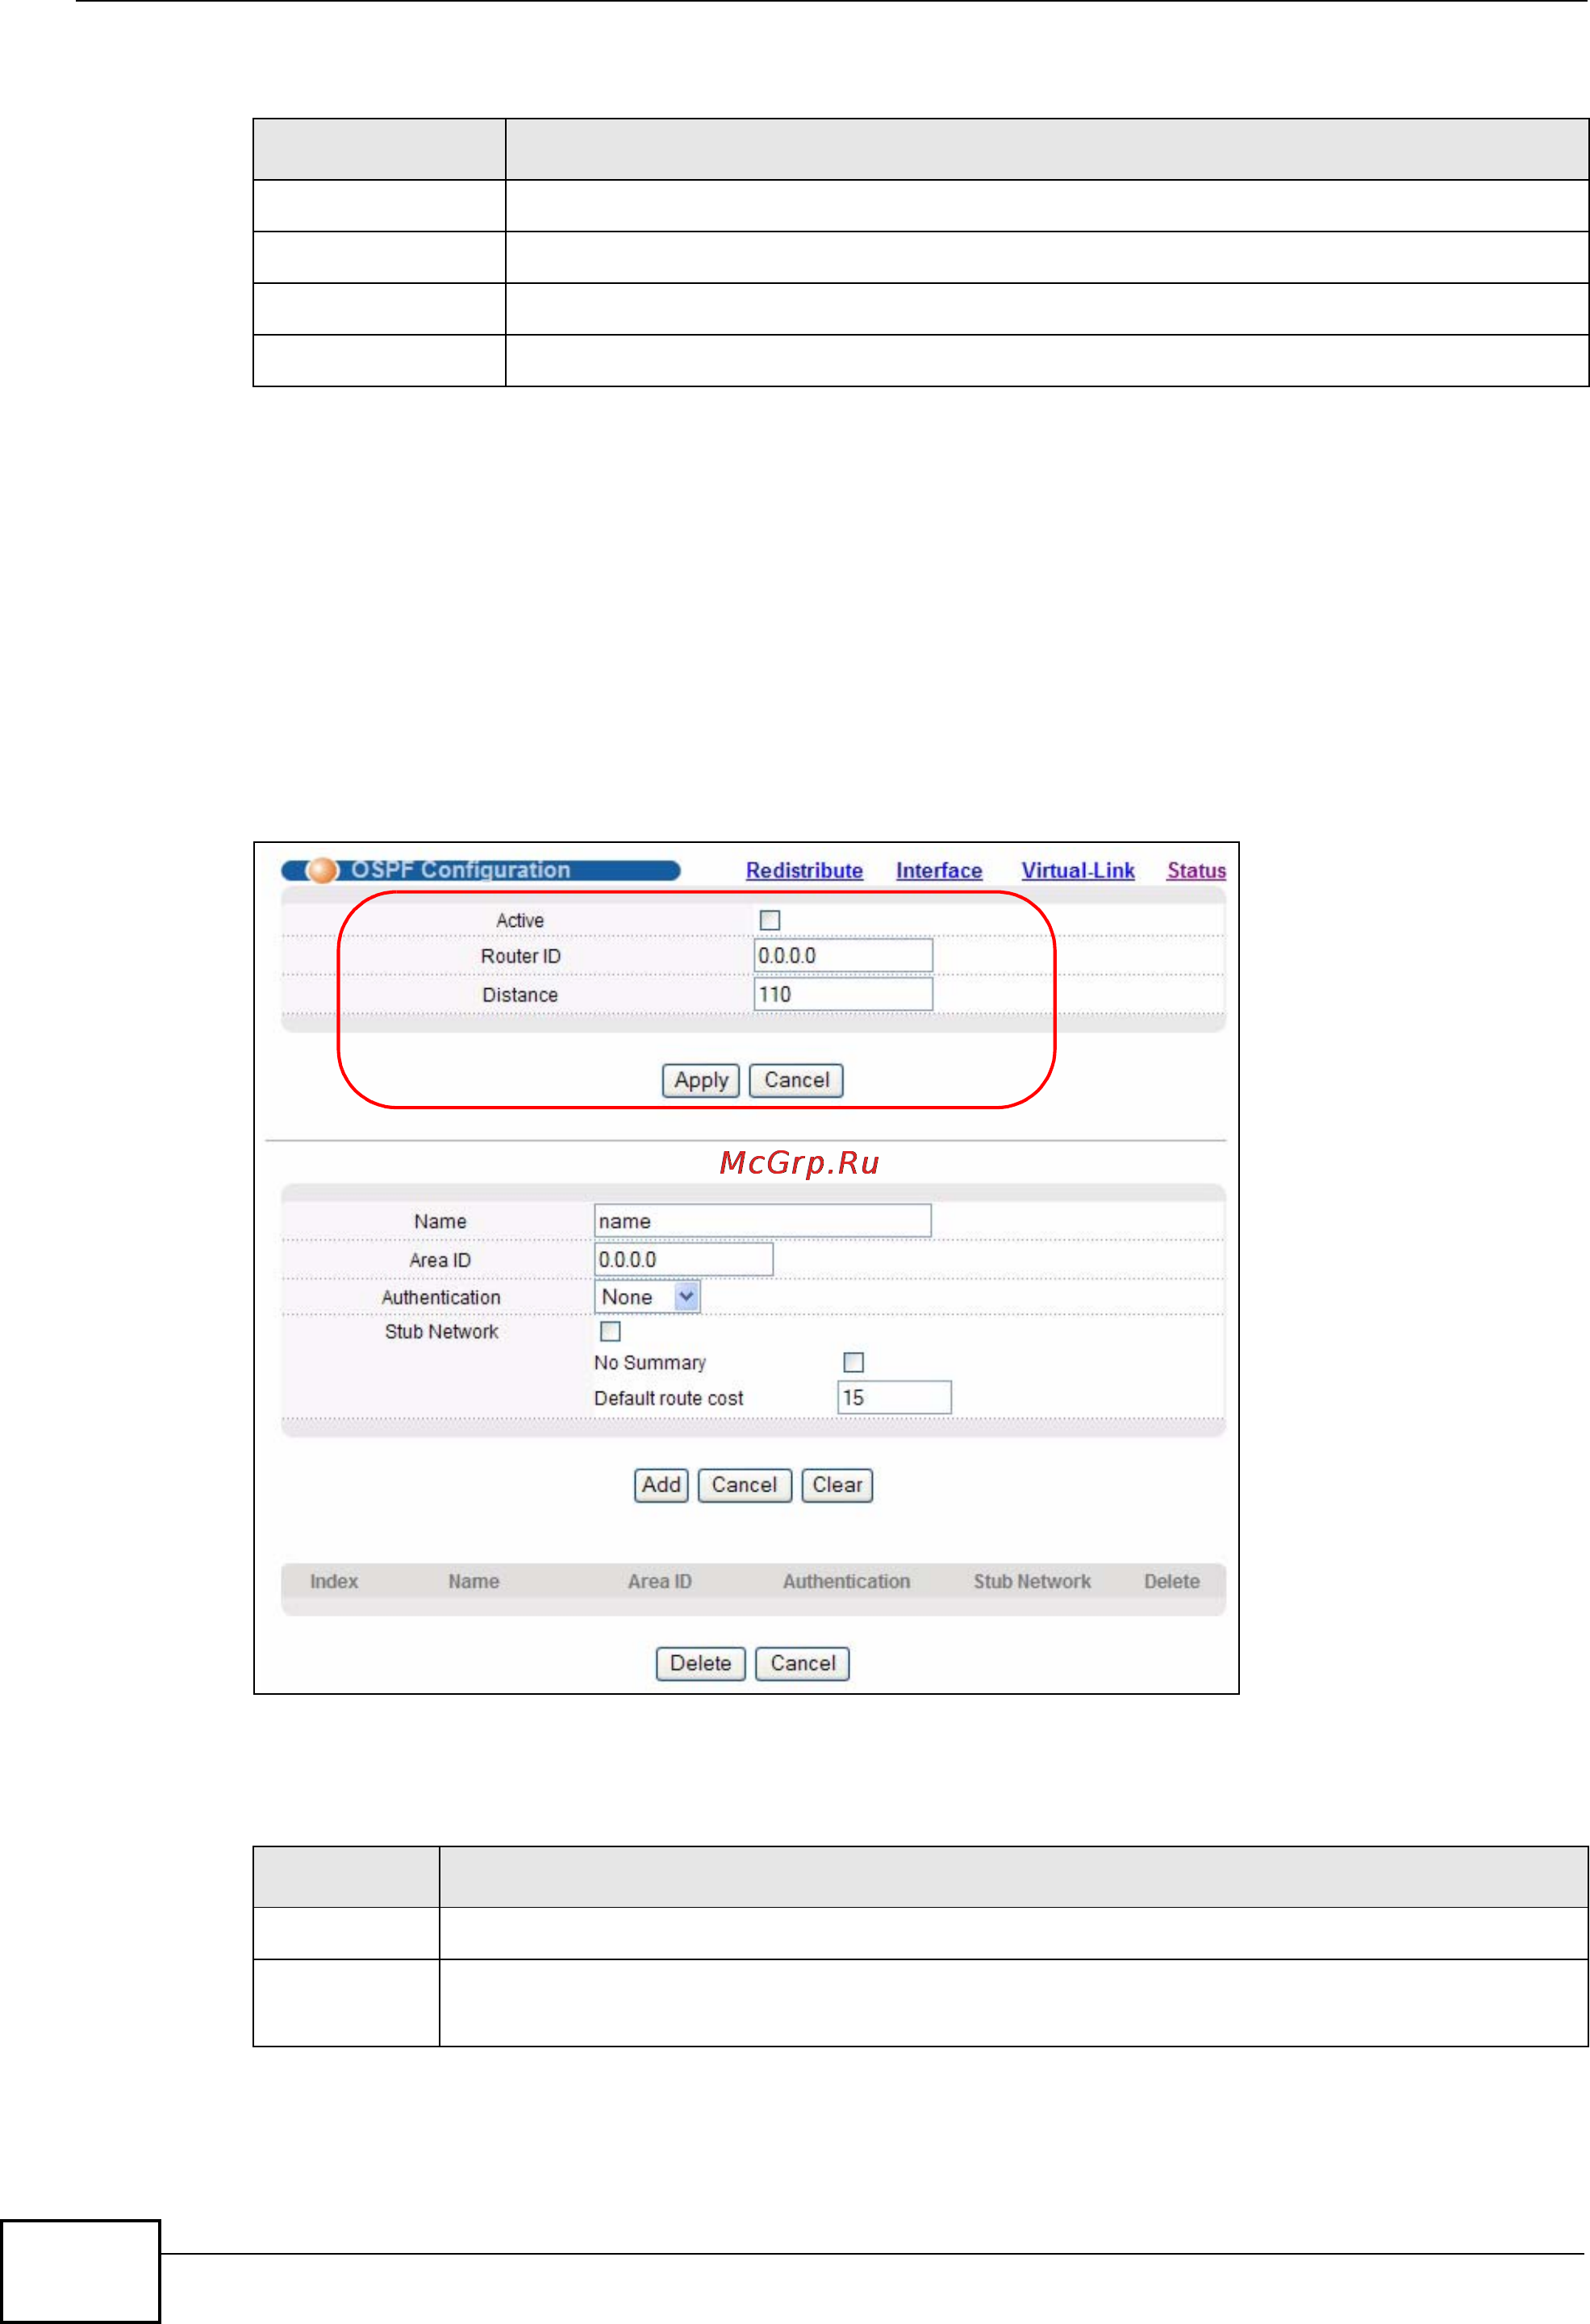Click the Router ID input field
The height and width of the screenshot is (2324, 1590).
click(x=843, y=955)
